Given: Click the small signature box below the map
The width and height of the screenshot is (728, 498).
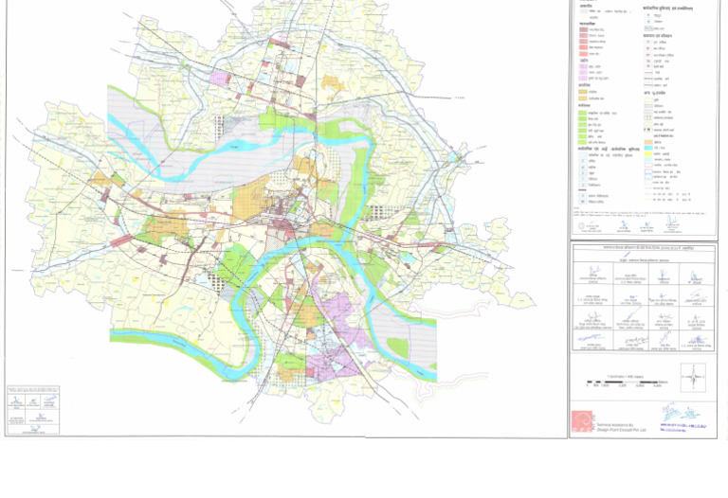Looking at the screenshot, I should coord(33,410).
